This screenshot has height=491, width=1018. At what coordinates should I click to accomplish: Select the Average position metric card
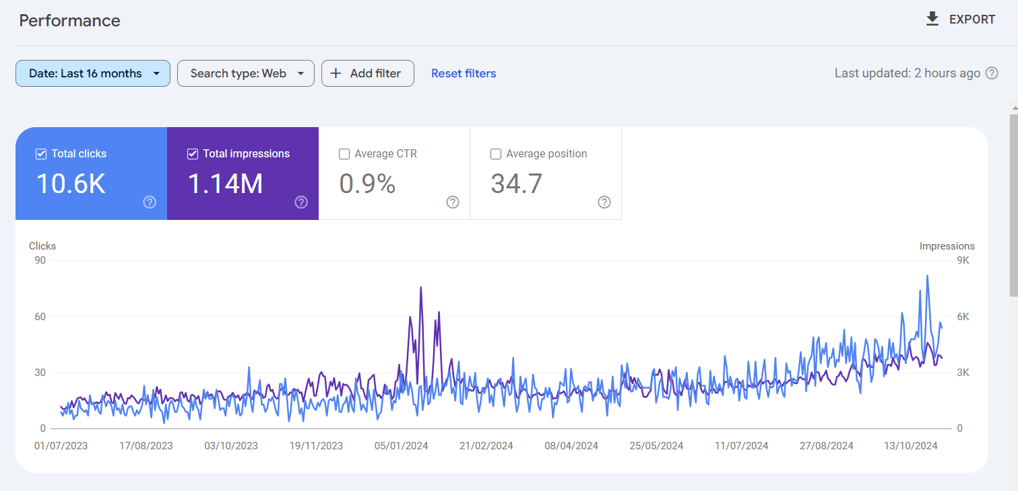[546, 174]
